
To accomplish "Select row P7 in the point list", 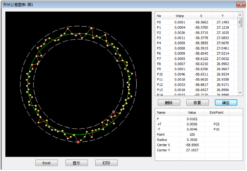I will click(192, 59).
